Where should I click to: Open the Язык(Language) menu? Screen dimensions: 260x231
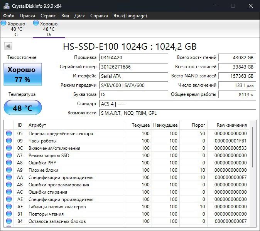pyautogui.click(x=130, y=16)
